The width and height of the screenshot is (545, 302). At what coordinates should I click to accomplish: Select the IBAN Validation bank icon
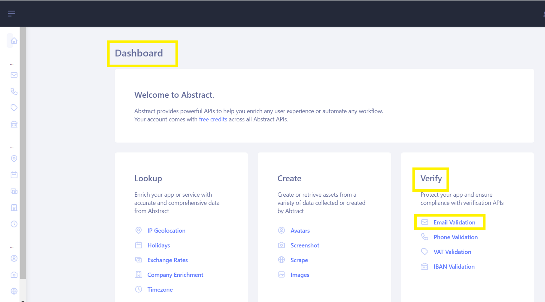(14, 124)
